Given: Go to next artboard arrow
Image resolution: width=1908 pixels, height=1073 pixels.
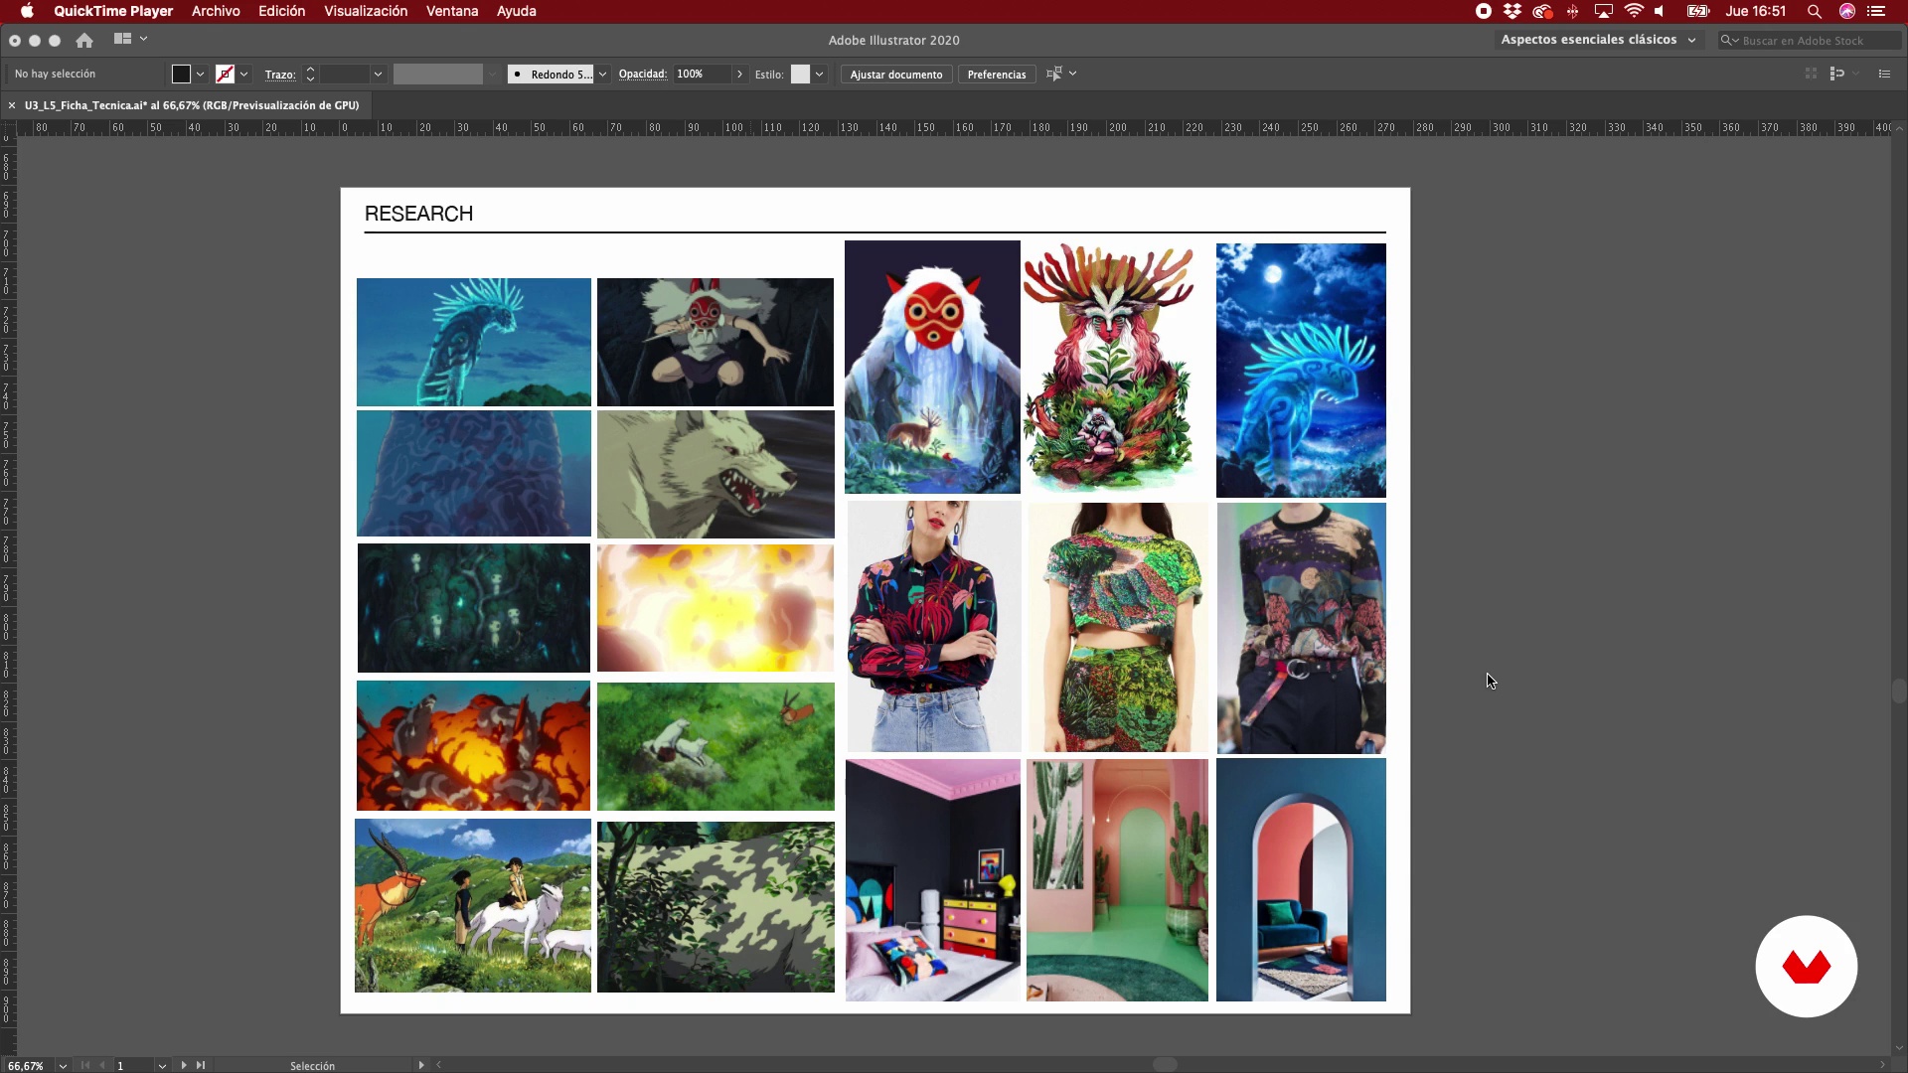Looking at the screenshot, I should click(184, 1065).
